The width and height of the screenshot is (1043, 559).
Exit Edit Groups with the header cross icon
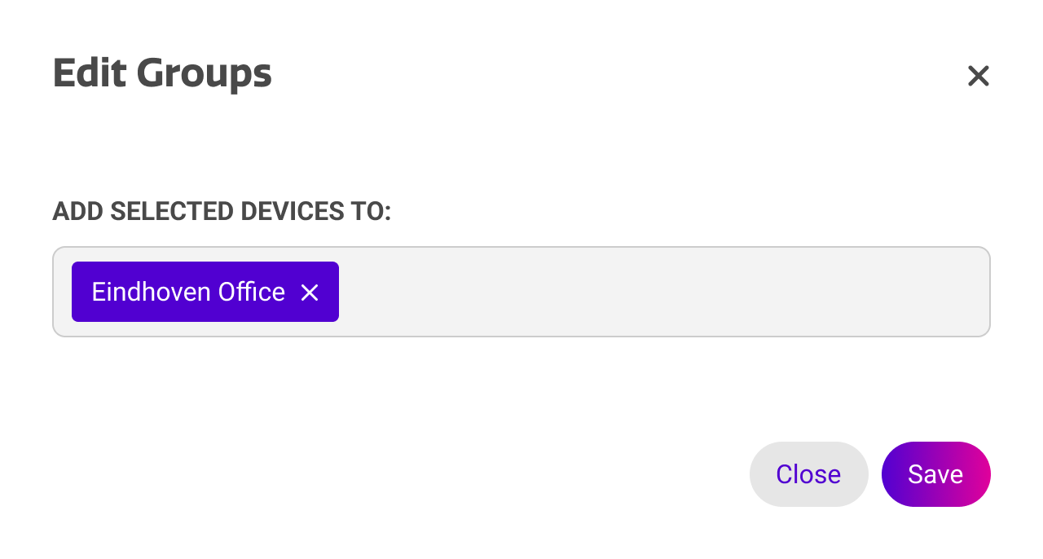click(x=978, y=76)
